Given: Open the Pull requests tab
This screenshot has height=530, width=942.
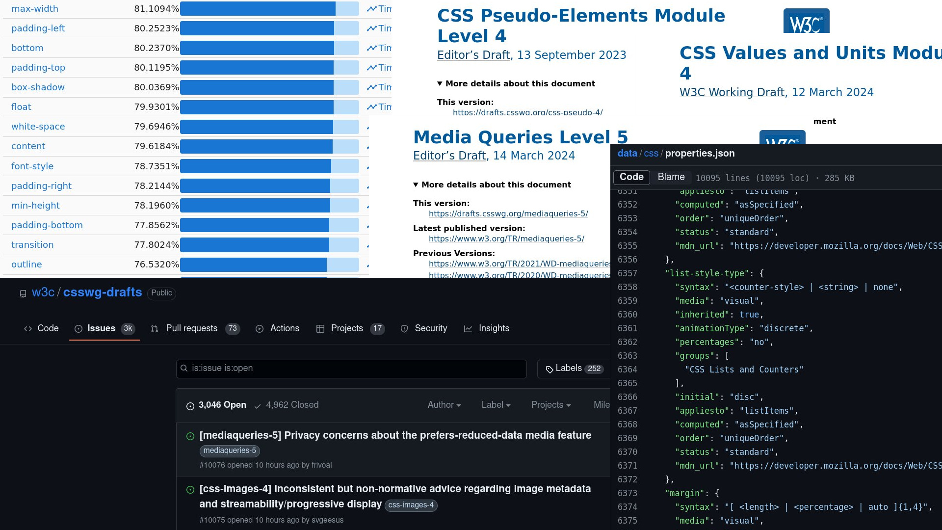Looking at the screenshot, I should click(x=195, y=328).
